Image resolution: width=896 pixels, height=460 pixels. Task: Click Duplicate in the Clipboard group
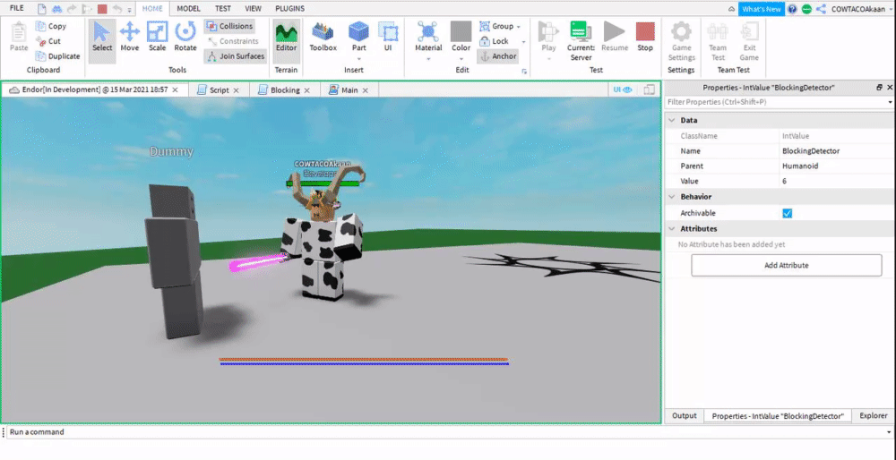57,56
